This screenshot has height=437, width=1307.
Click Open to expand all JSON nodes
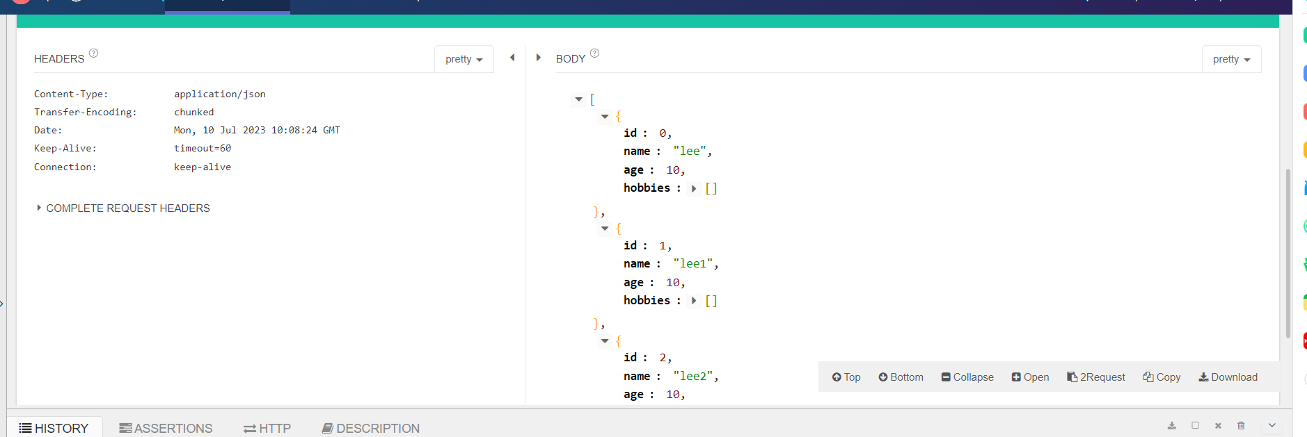pos(1030,377)
